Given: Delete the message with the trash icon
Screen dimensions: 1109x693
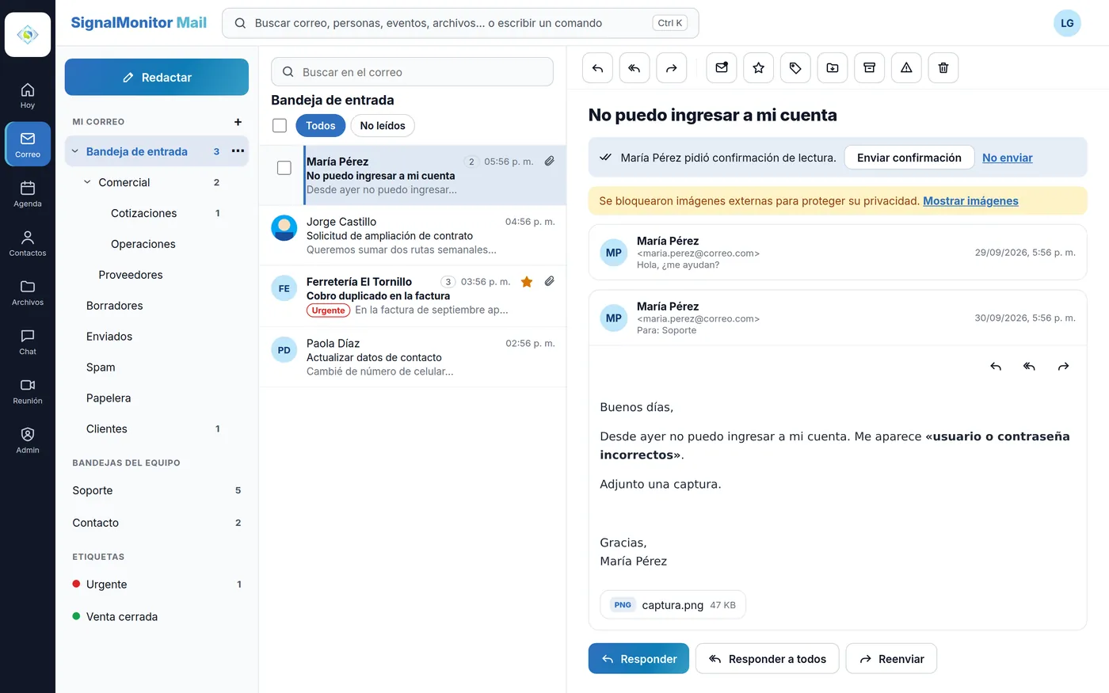Looking at the screenshot, I should point(943,68).
